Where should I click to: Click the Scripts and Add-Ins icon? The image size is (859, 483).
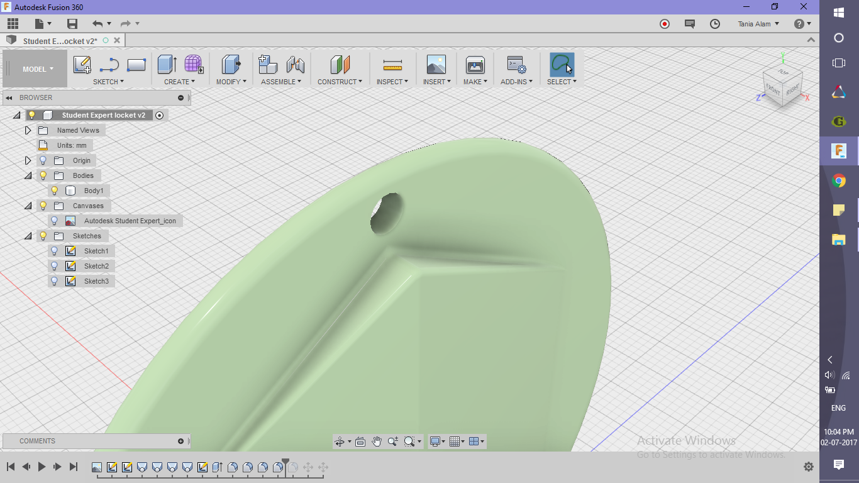(516, 64)
